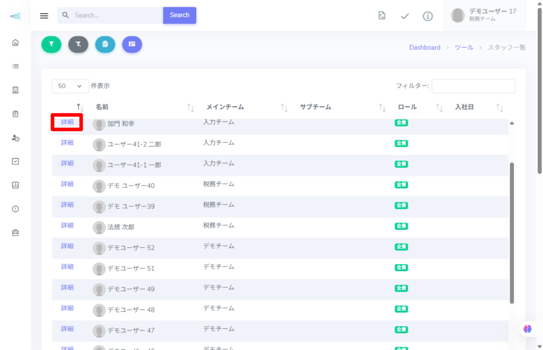Open the 50 件表示 page-size dropdown
The height and width of the screenshot is (350, 543).
click(70, 86)
